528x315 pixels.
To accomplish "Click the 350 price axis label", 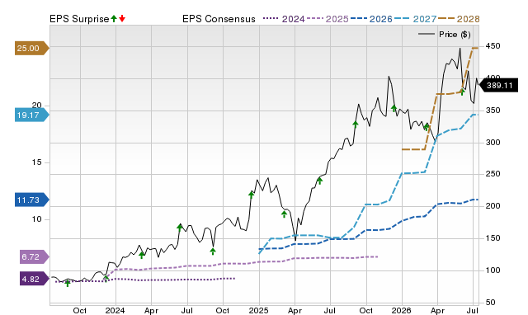I will point(493,110).
